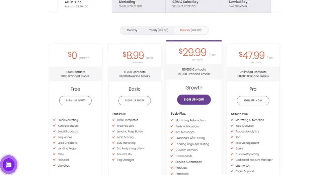Click checkmark icon beside Email Marketing
The image size is (326, 175).
coord(55,120)
